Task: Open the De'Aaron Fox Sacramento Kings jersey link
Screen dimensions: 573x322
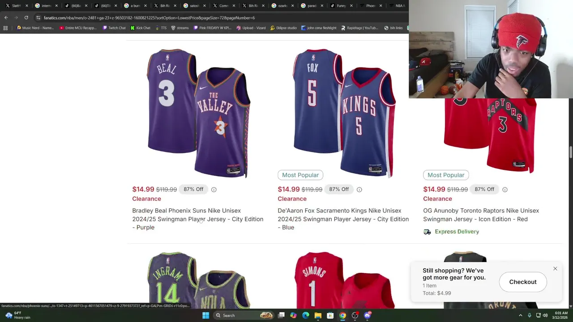Action: (343, 219)
